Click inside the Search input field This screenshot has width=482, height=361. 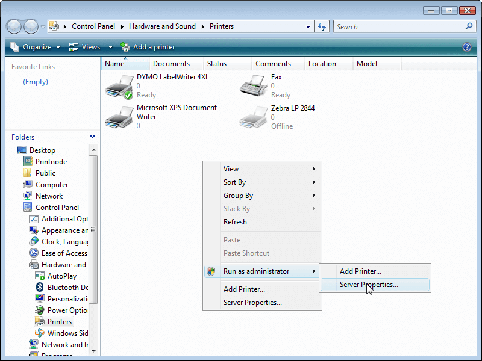399,26
